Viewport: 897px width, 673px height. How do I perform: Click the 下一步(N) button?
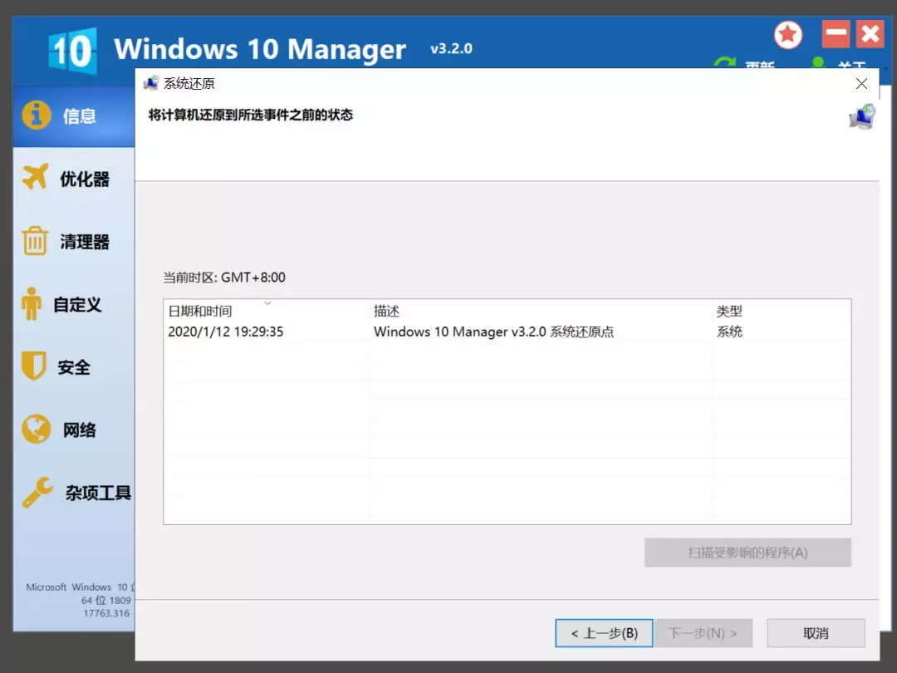(703, 633)
